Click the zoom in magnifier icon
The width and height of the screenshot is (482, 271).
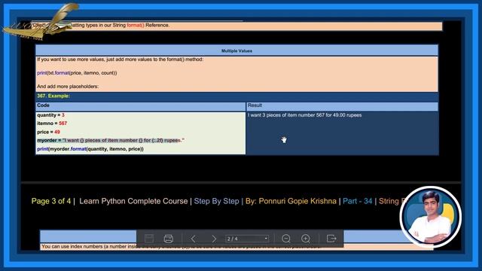[x=306, y=239]
